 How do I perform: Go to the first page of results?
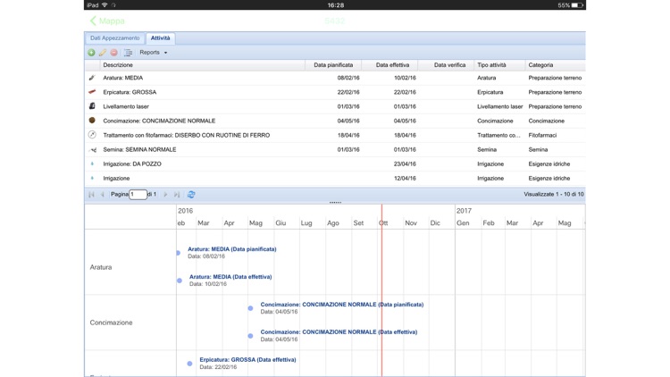point(91,195)
